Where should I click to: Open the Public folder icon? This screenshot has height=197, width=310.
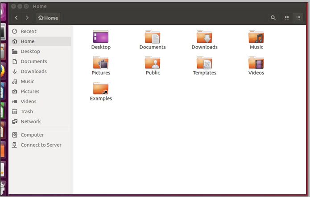[152, 63]
